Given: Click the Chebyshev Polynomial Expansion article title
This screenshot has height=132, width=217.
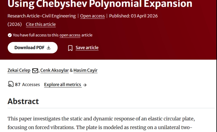Looking at the screenshot, I should [x=100, y=4].
